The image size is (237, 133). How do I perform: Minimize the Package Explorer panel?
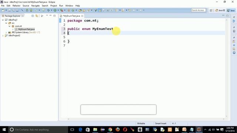(50, 16)
